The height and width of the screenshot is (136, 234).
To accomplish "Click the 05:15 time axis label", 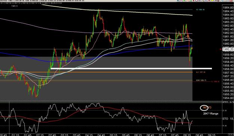I will (113, 135).
